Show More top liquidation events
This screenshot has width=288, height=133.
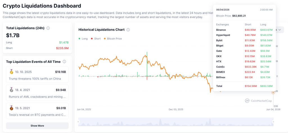37,126
